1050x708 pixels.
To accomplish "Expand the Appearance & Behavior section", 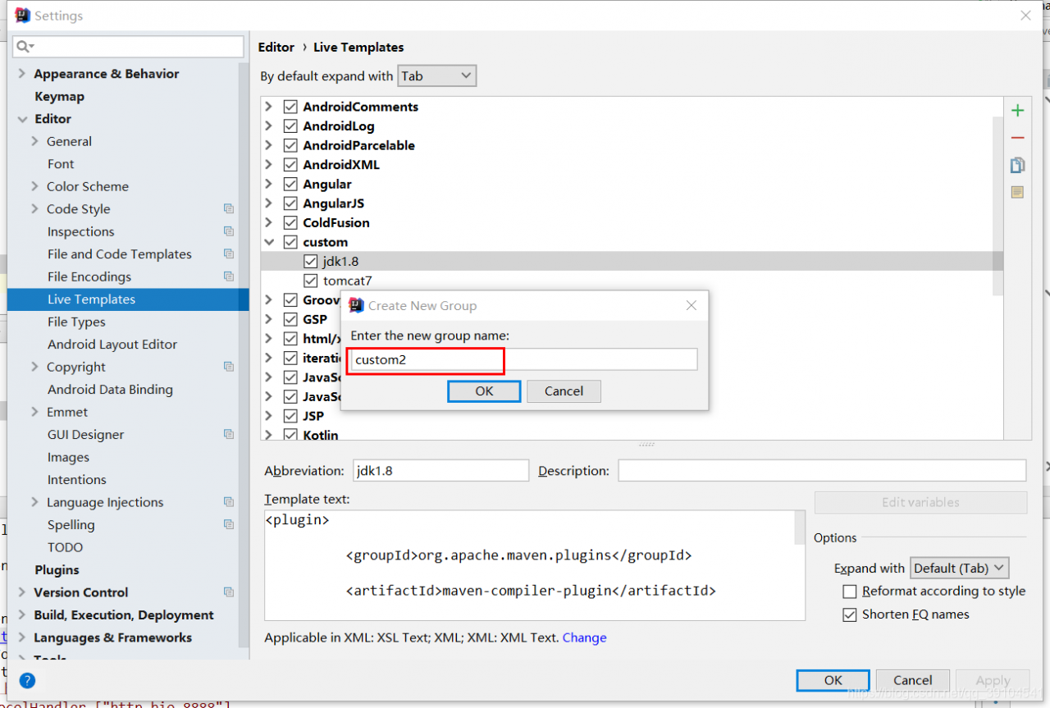I will (22, 74).
